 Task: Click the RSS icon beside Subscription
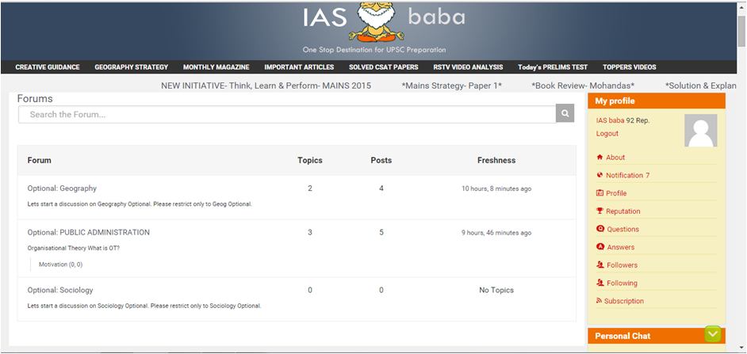[x=599, y=301]
